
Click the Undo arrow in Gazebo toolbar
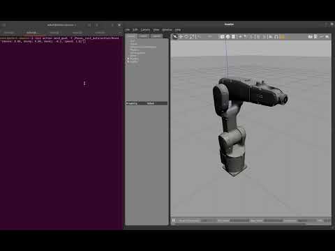[200, 37]
